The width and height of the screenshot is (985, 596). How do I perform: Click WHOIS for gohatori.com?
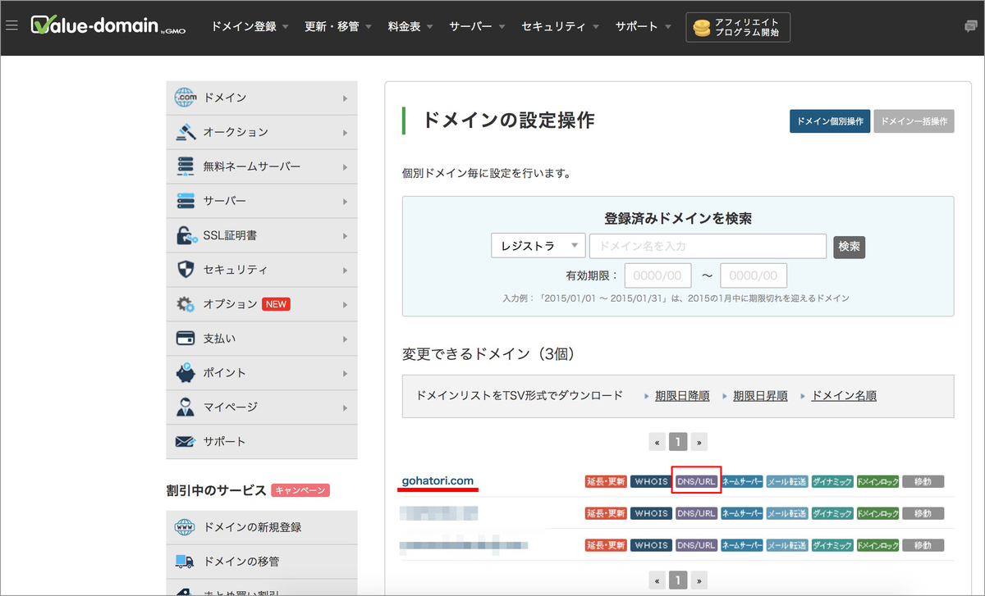tap(652, 481)
